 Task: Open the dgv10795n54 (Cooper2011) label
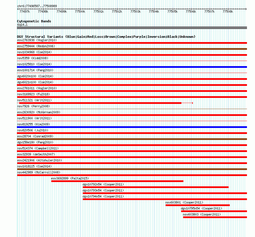(201, 208)
